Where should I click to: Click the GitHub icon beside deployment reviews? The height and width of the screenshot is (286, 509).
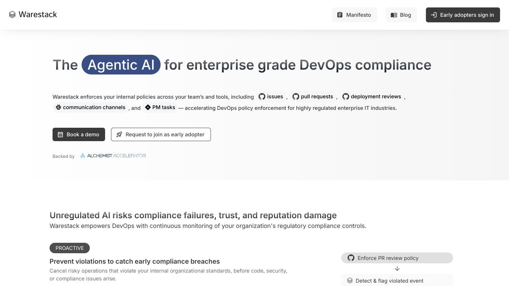(346, 96)
